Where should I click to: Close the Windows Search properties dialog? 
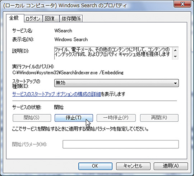(x=183, y=4)
